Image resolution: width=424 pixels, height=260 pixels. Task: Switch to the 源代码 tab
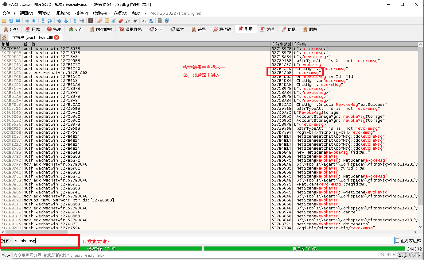(x=222, y=29)
